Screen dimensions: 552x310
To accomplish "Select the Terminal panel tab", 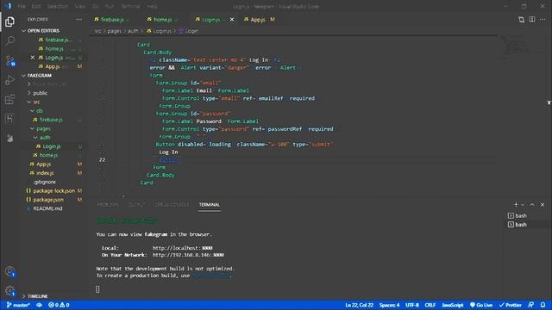I will (x=209, y=205).
